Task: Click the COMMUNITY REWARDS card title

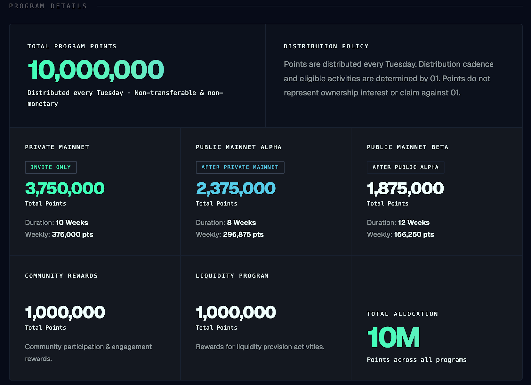Action: pos(61,276)
